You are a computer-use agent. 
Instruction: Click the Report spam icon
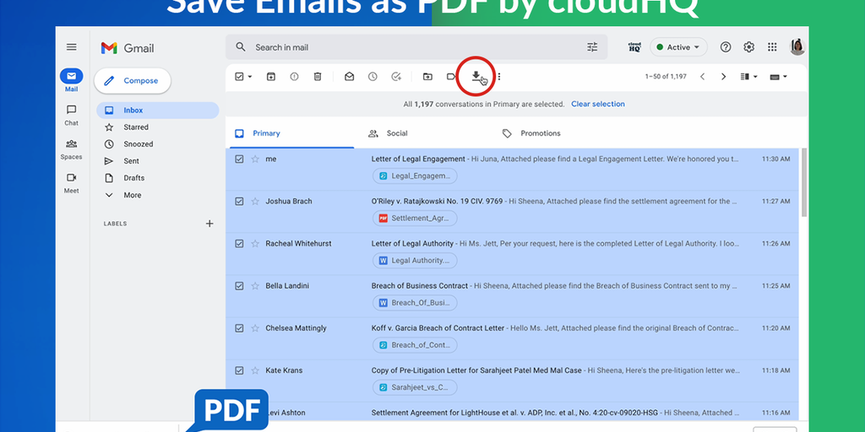coord(294,77)
